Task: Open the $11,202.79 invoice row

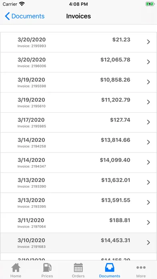Action: point(78,103)
